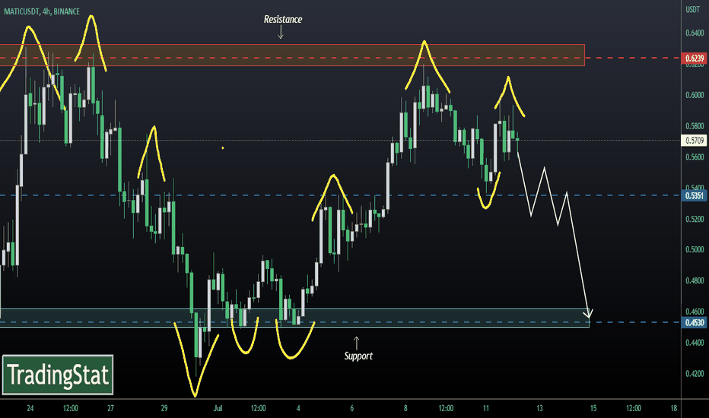Click the 4 date on time axis
709x418 pixels.
pyautogui.click(x=298, y=408)
